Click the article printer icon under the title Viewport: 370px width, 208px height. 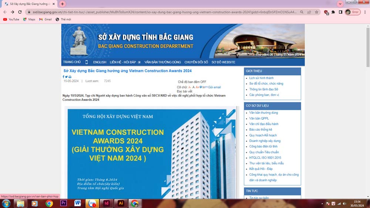click(x=70, y=77)
